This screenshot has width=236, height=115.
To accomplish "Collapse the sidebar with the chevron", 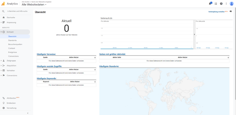I will pyautogui.click(x=28, y=113).
